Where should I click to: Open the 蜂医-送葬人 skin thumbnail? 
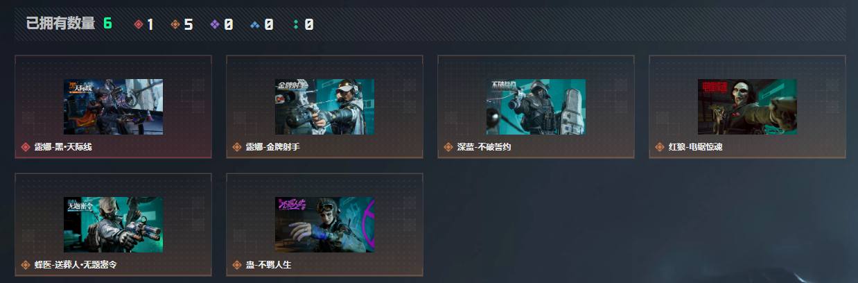113,225
